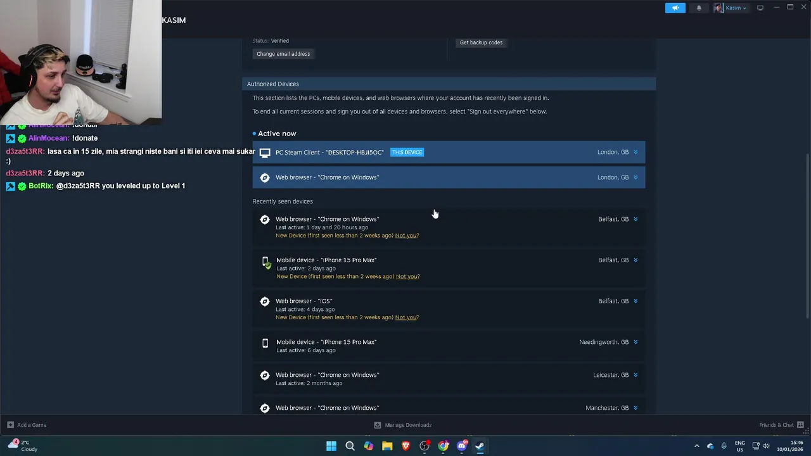
Task: Click 'Last active: 6 days ago' text
Action: (x=306, y=350)
